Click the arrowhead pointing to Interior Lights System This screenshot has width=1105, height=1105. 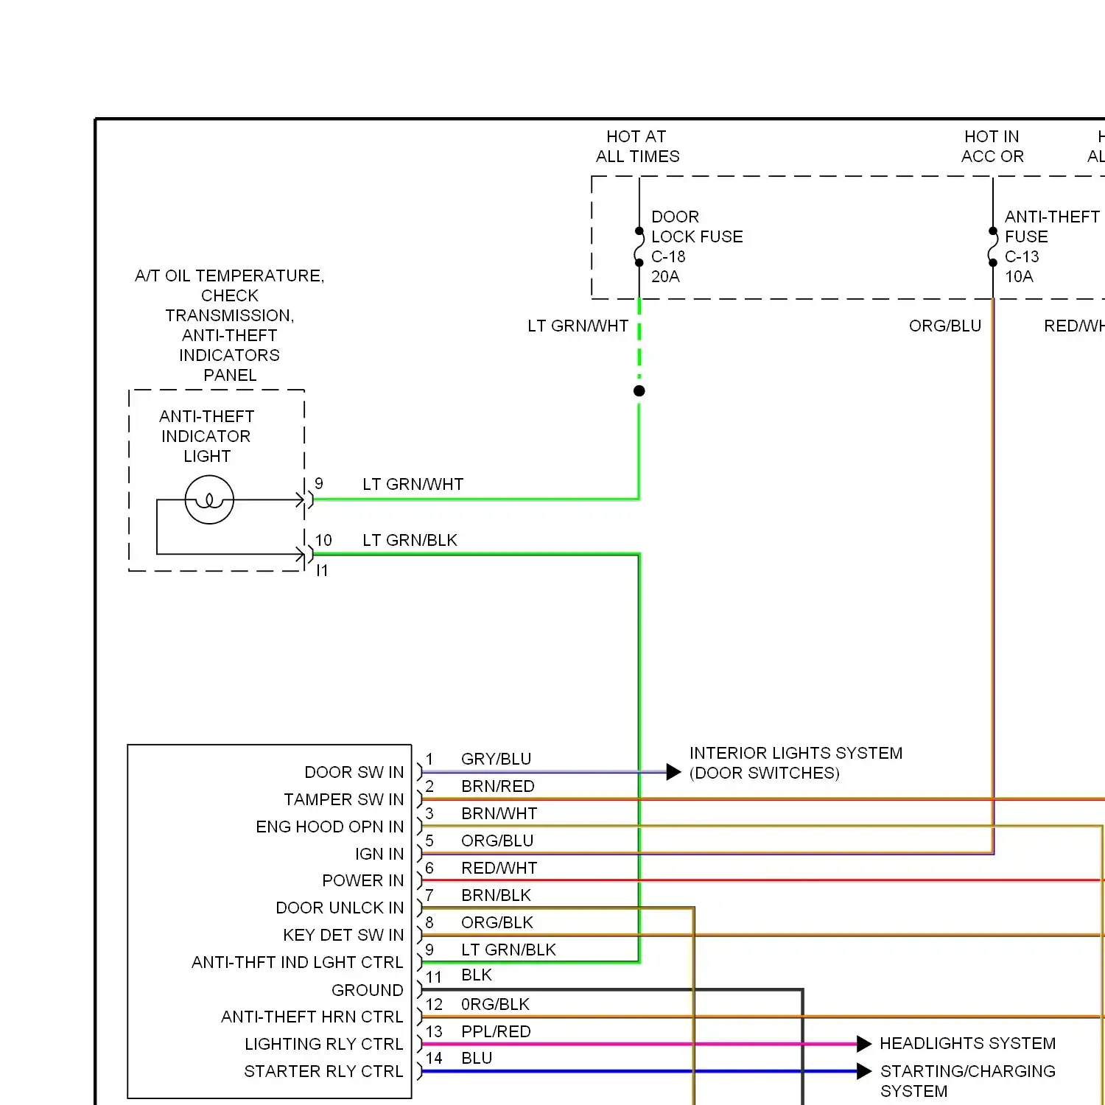coord(673,772)
